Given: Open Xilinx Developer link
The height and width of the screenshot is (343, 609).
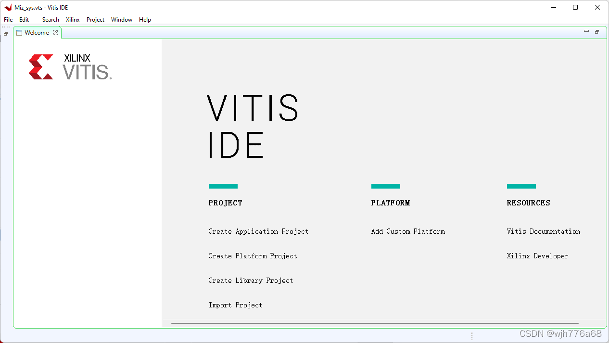Looking at the screenshot, I should click(x=537, y=256).
